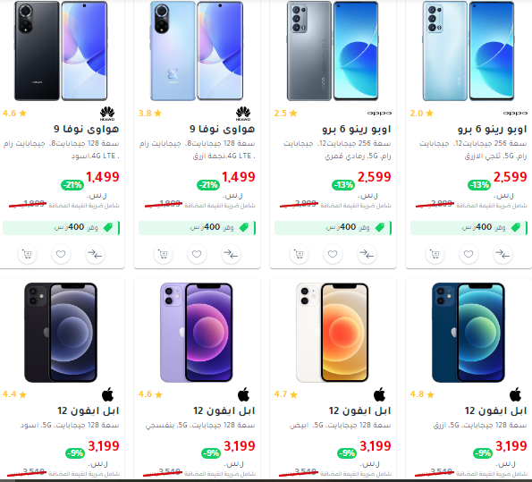Compare the blue Huawei Nova 9
This screenshot has width=532, height=482.
click(231, 254)
